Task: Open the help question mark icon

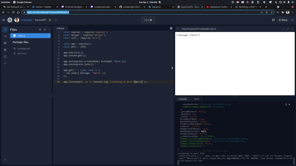Action: (5, 160)
